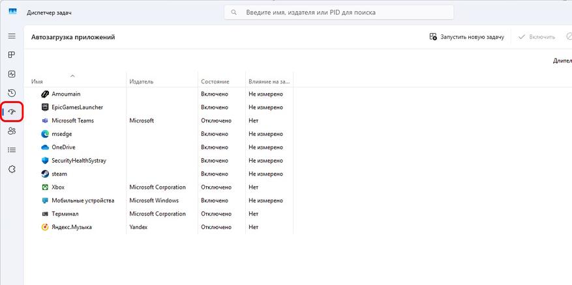Open the Details list icon

coord(12,150)
